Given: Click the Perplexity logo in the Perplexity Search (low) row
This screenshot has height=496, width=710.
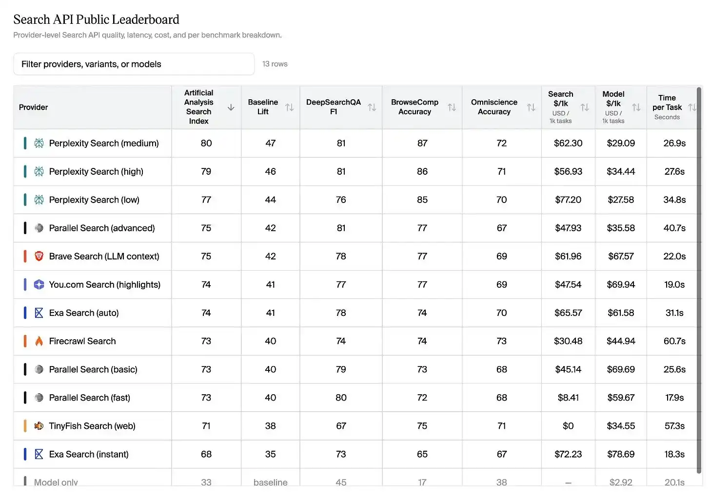Looking at the screenshot, I should pyautogui.click(x=39, y=200).
